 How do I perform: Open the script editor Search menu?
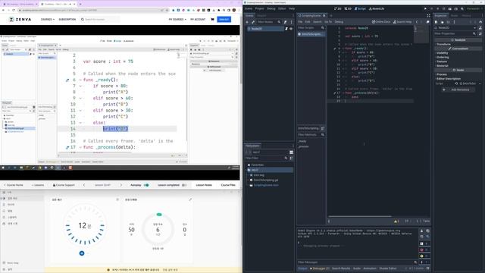click(x=317, y=22)
